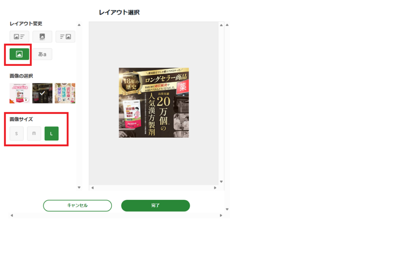Choose the checked dark banner thumbnail

pos(42,93)
